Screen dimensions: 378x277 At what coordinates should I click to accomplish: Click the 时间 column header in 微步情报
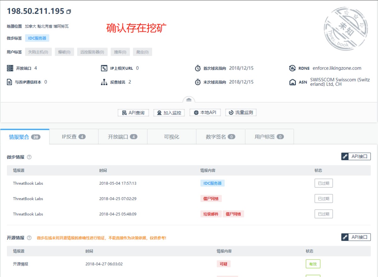(103, 170)
